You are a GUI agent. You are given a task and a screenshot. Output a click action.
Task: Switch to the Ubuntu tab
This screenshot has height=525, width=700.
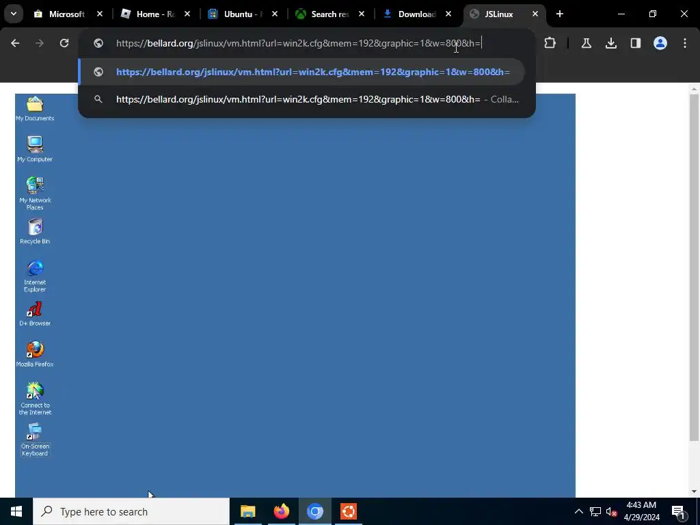pyautogui.click(x=243, y=14)
